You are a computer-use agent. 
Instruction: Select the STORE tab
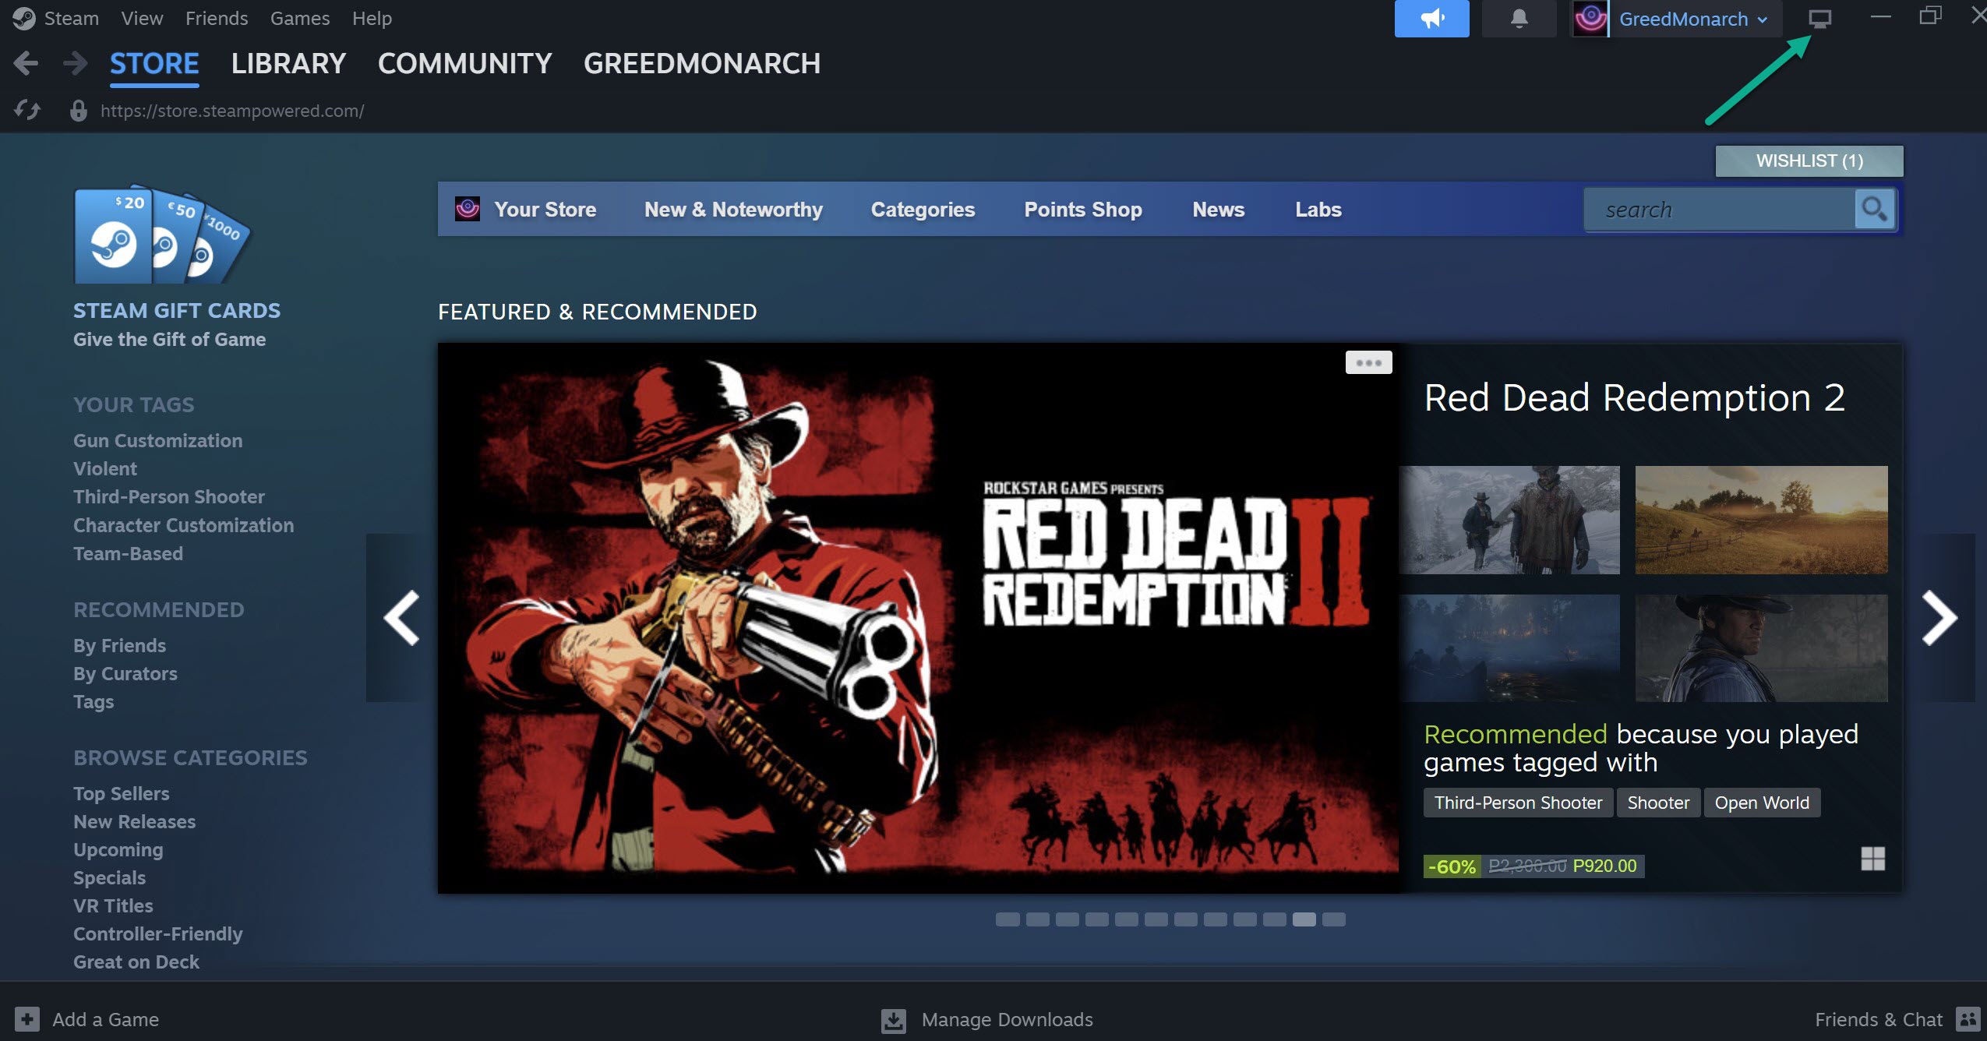(154, 63)
